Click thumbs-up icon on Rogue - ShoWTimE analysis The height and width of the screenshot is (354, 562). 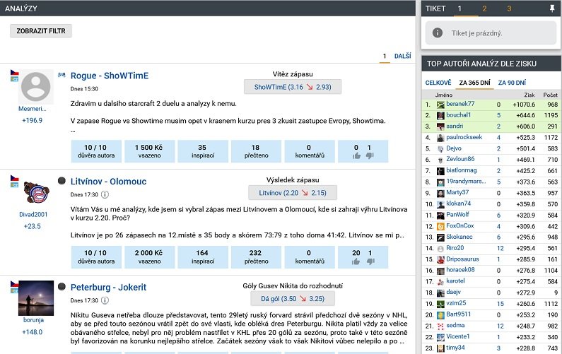(356, 155)
